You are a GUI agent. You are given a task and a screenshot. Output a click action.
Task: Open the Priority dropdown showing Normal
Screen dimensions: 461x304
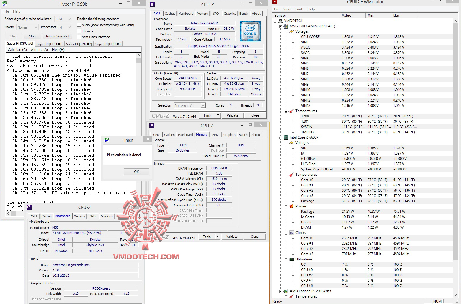[27, 27]
